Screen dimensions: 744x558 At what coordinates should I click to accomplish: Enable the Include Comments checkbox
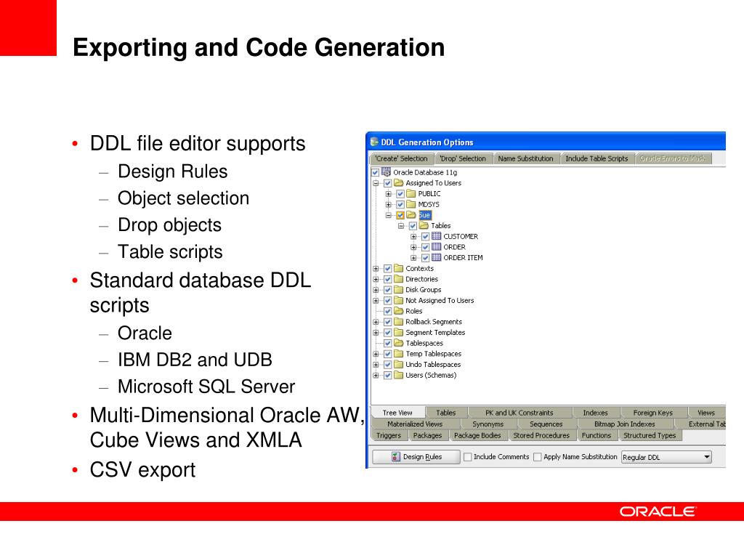(x=468, y=457)
